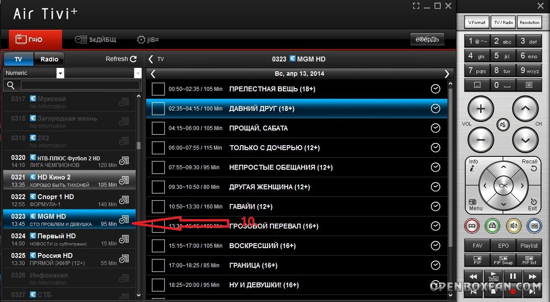The width and height of the screenshot is (550, 302).
Task: Tick the checkbox beside ПРЕЛЕСТНАЯ ВЕЩЬ
Action: point(158,89)
